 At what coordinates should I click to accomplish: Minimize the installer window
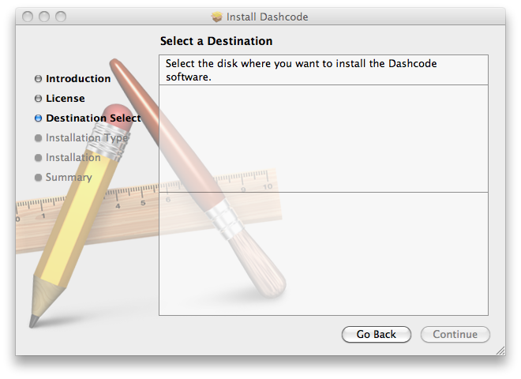(x=44, y=17)
